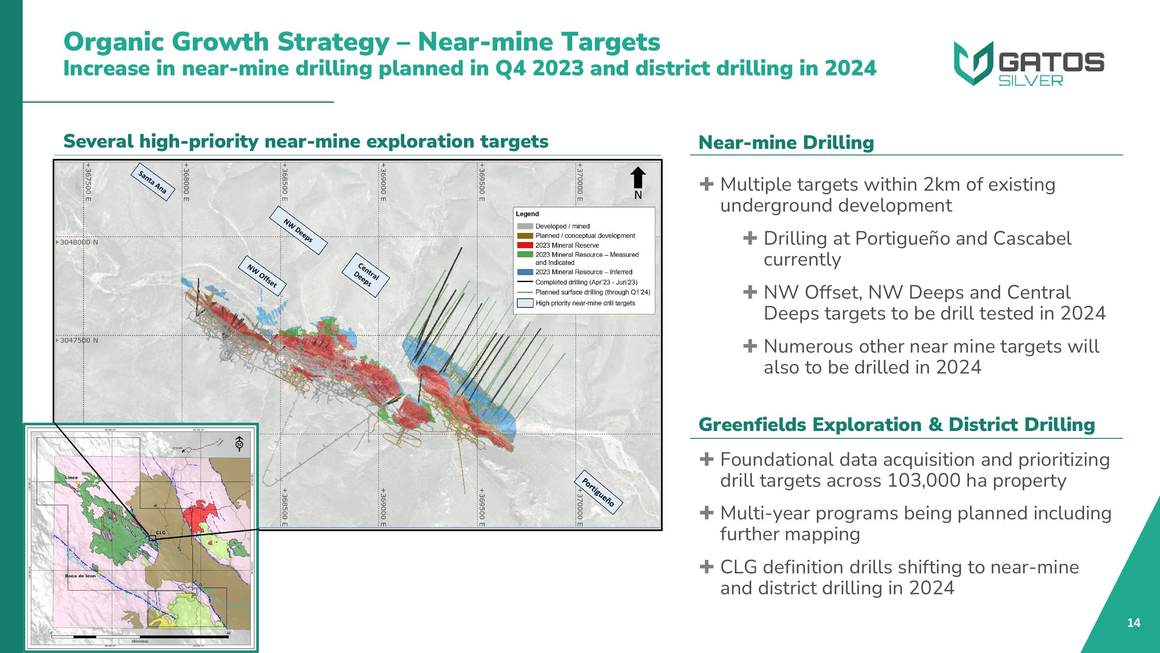
Task: Click the grey Developed / mined legend swatch
Action: tap(525, 226)
